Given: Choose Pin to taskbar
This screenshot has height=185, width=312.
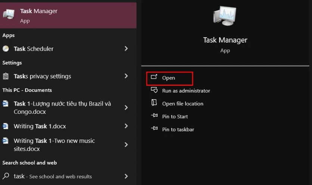Looking at the screenshot, I should [178, 129].
